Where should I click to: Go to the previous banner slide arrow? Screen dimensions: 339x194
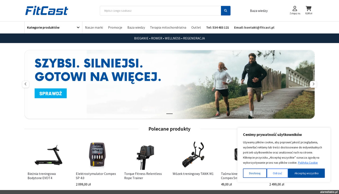pos(25,84)
